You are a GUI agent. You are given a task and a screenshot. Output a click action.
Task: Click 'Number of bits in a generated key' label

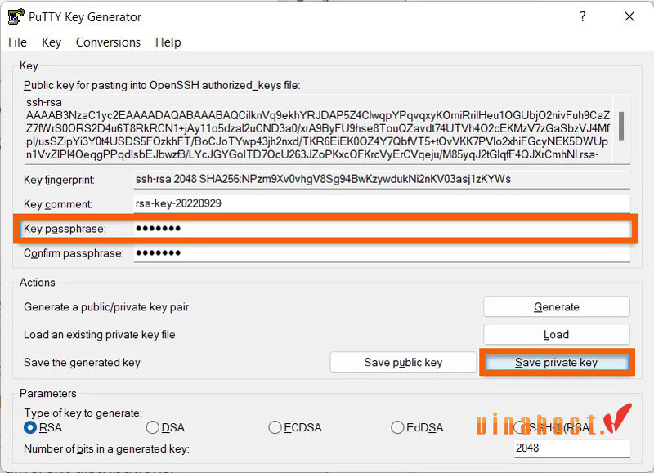(x=106, y=448)
